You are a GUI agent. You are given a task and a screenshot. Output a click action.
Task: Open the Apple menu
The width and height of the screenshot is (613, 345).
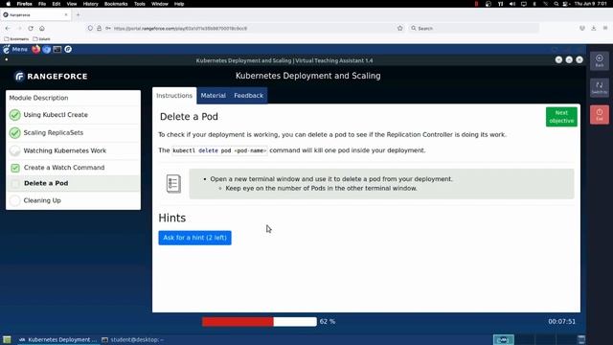(x=9, y=4)
